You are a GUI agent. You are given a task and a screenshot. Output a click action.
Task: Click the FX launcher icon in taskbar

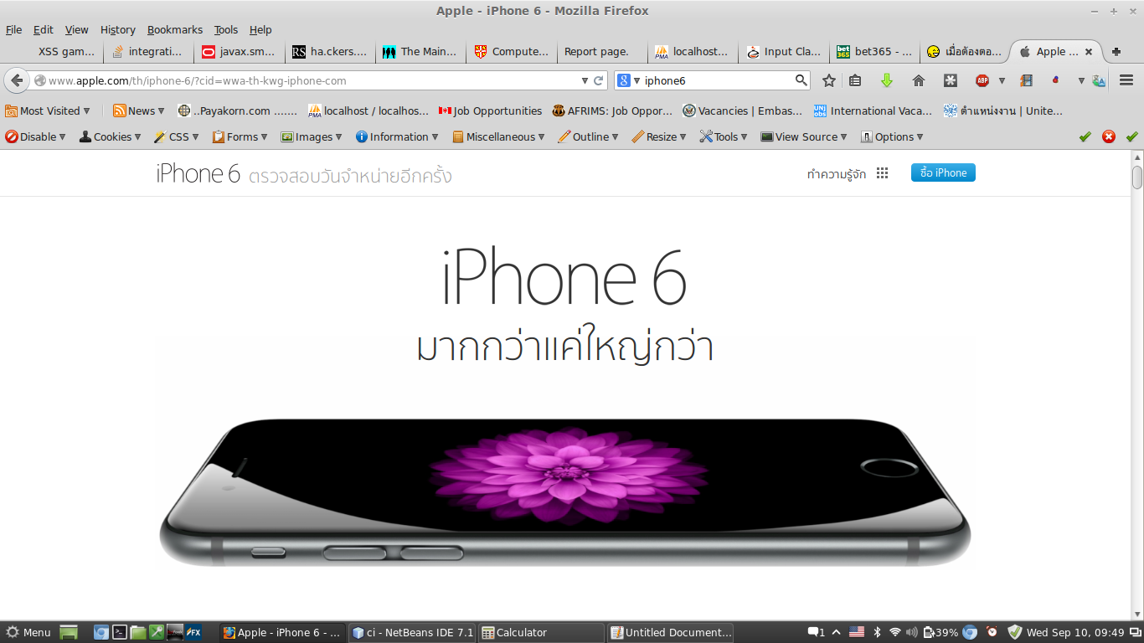pos(193,632)
